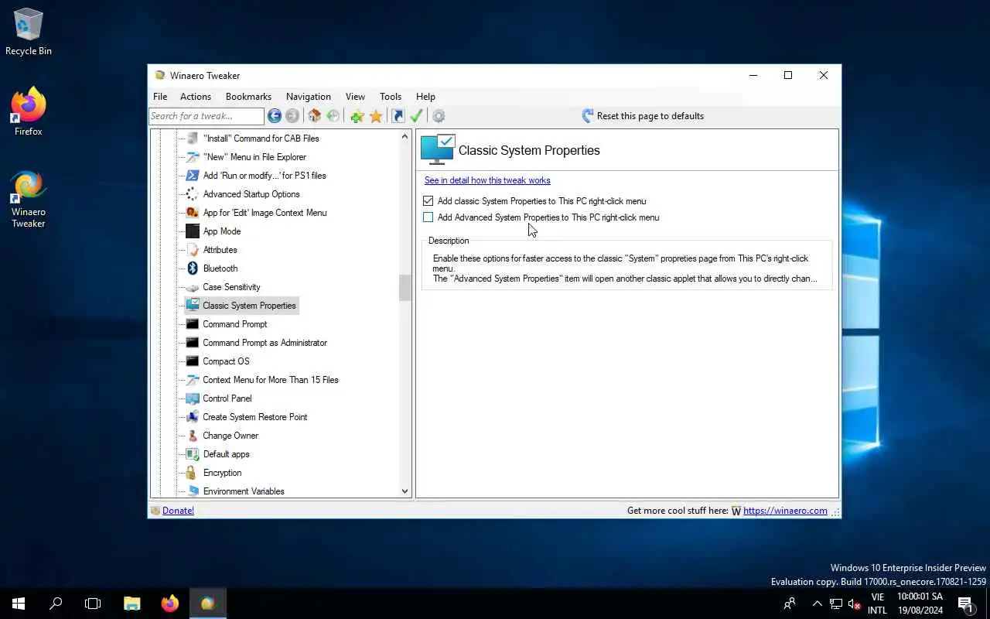Click Compact OS console icon
The image size is (990, 619).
(193, 361)
